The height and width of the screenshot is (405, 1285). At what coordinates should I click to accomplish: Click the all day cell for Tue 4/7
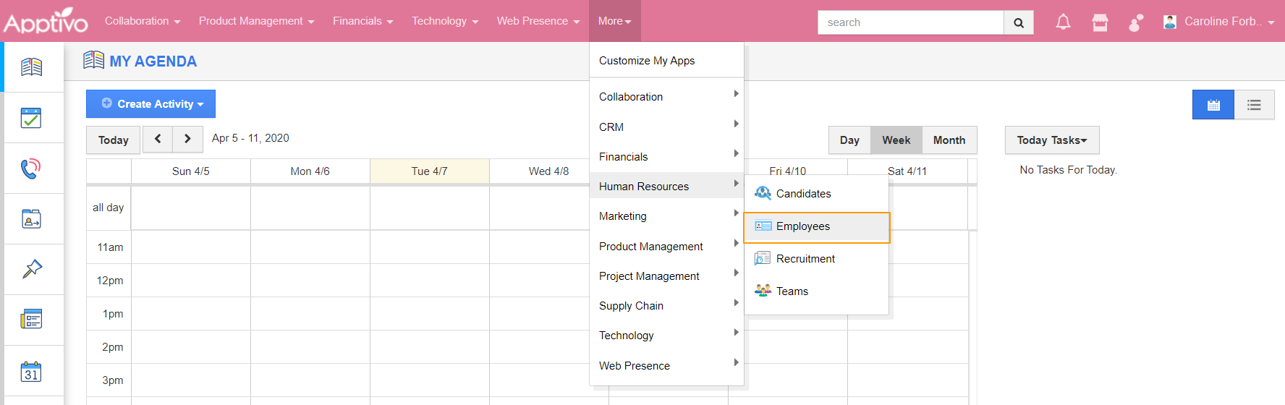(430, 208)
